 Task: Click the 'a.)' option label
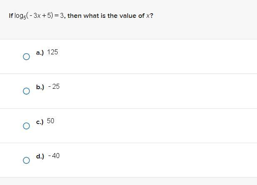tap(40, 53)
